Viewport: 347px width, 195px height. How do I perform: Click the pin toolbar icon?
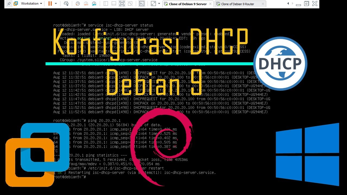9,4
